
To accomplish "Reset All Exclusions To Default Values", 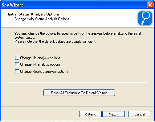I will pos(79,93).
